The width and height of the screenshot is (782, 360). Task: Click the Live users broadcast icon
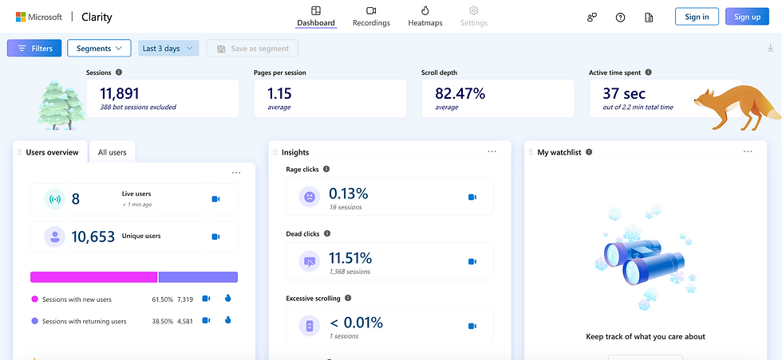(55, 199)
